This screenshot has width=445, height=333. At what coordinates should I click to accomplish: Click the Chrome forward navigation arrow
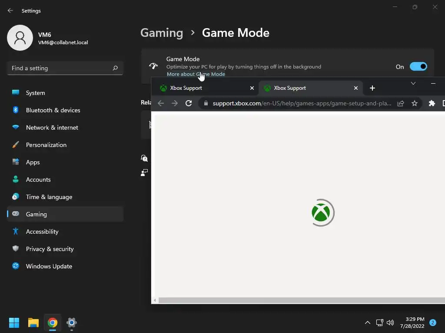(x=175, y=103)
